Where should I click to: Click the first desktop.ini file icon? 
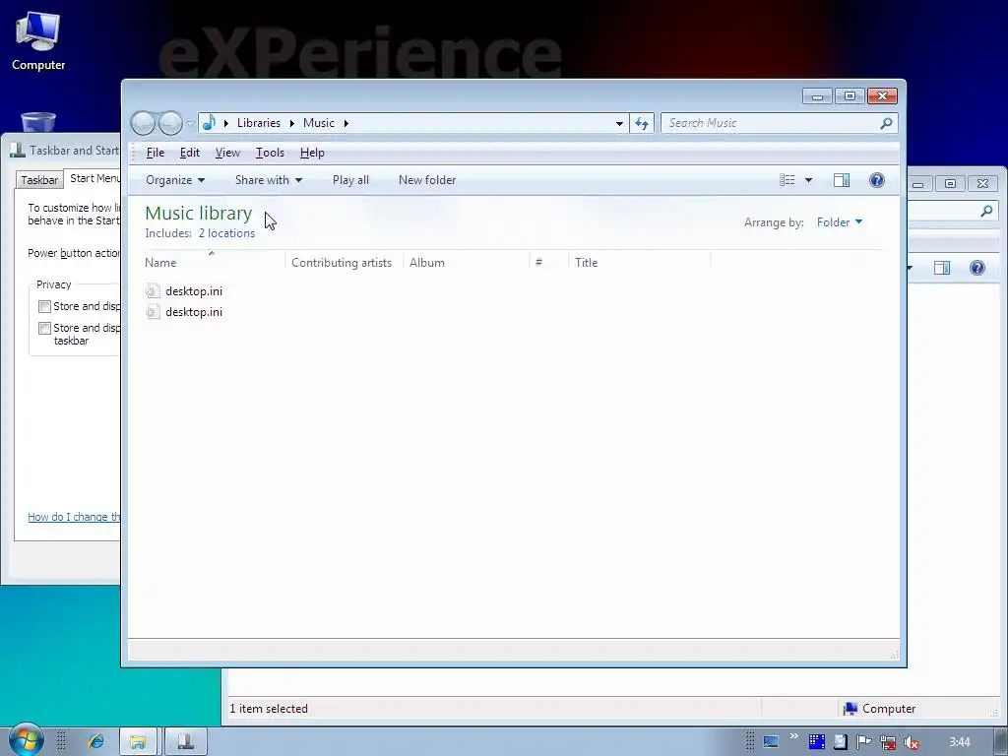tap(153, 291)
